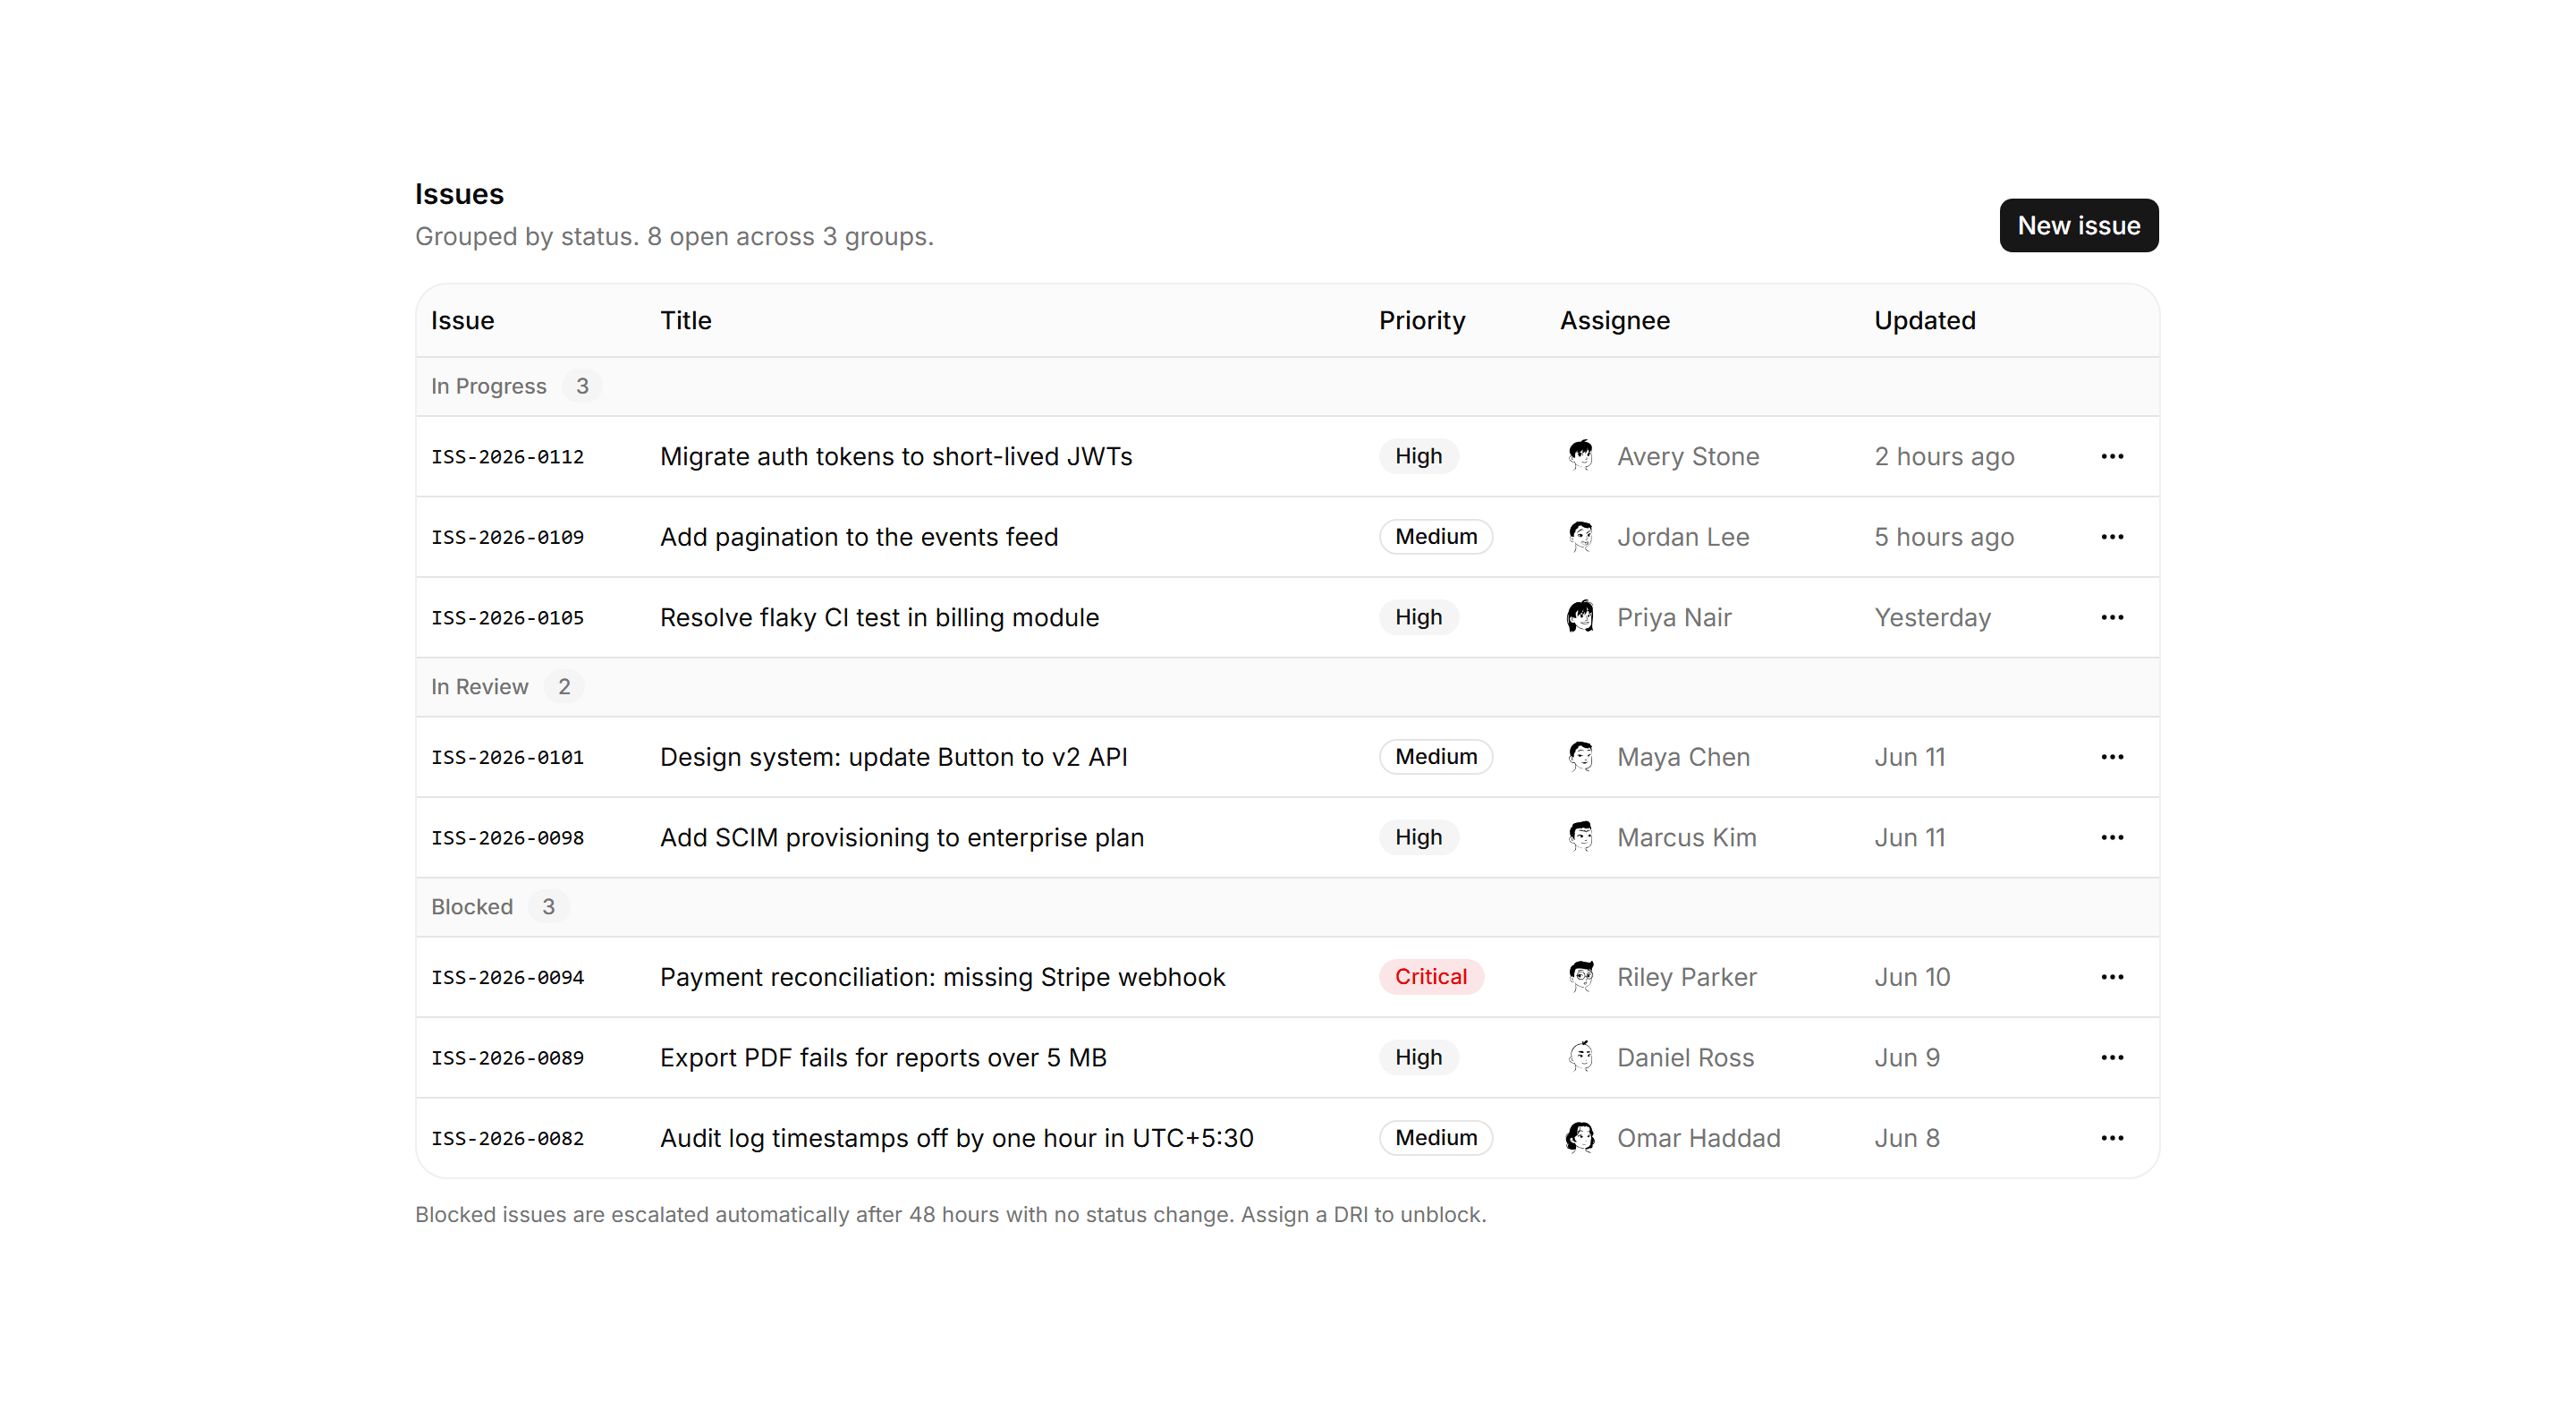Screen dimensions: 2576x1401
Task: Sort by the Issue column header
Action: 462,321
